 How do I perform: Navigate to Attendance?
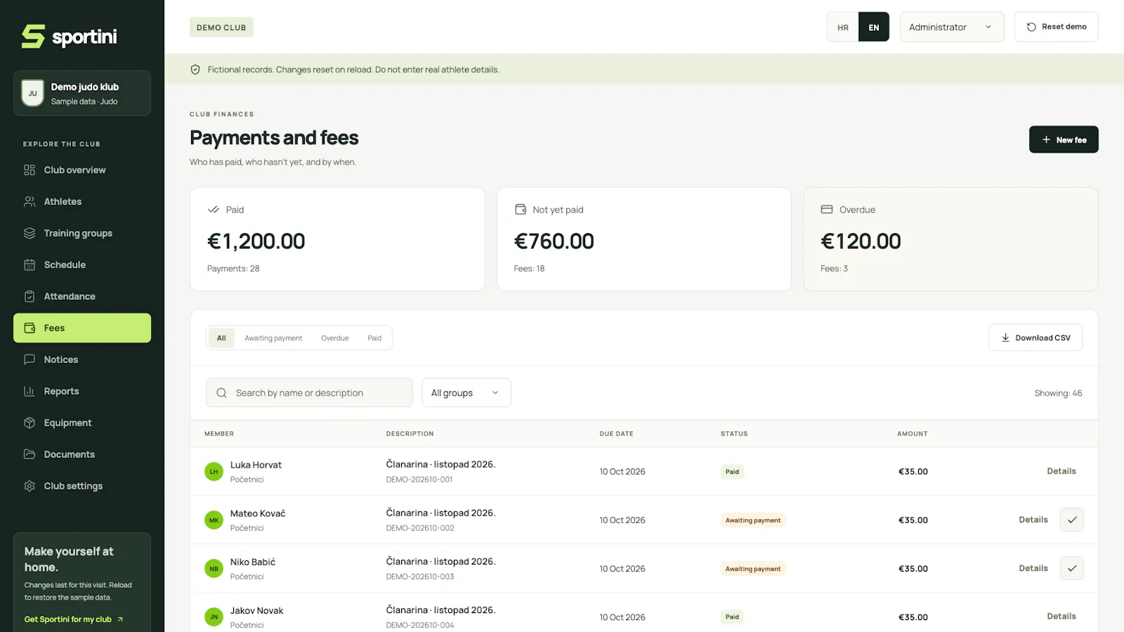point(82,296)
